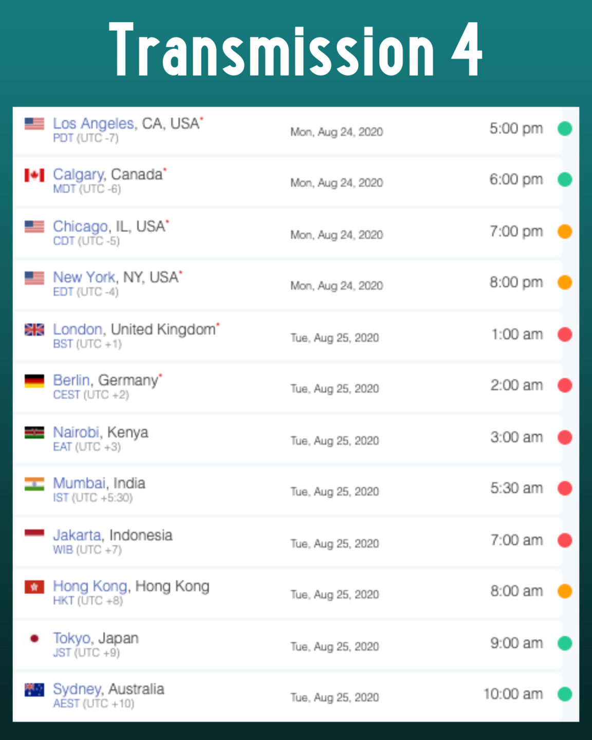592x740 pixels.
Task: Click the red status dot for London
Action: tap(565, 335)
